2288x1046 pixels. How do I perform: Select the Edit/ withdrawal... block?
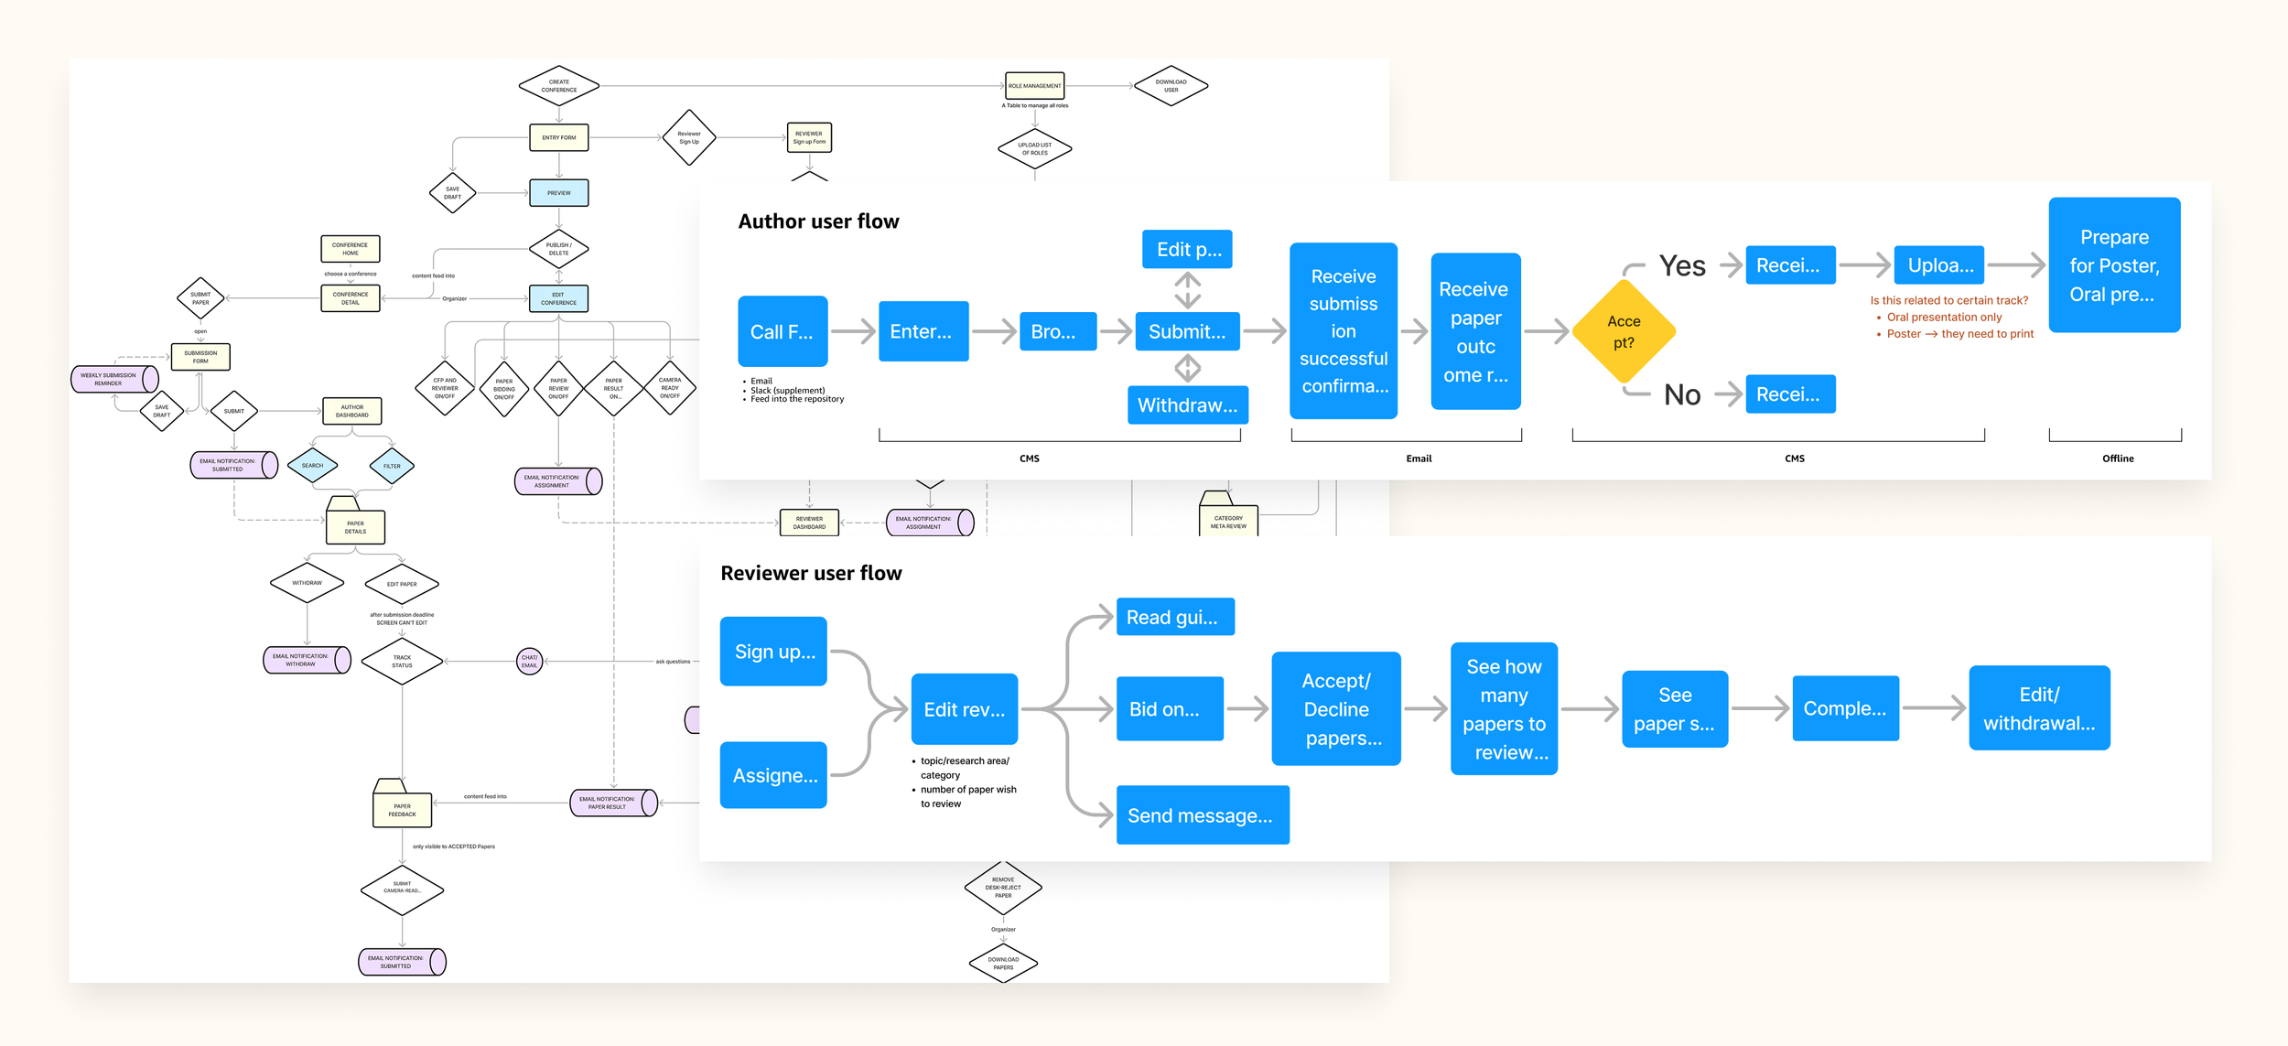[2038, 708]
